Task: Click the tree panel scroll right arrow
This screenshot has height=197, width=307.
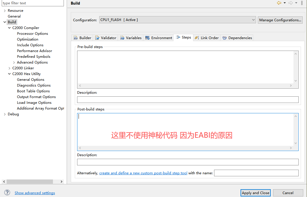Action: (62, 181)
